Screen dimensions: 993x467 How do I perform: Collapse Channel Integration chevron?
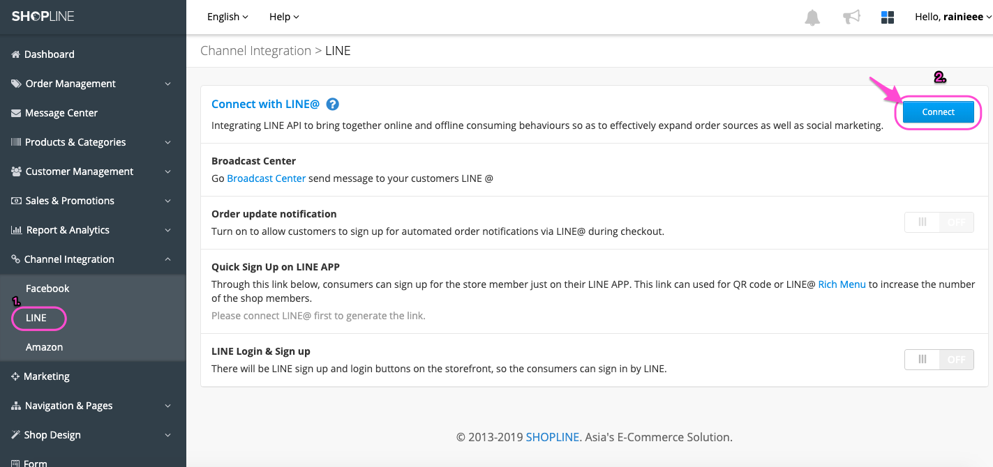point(167,259)
